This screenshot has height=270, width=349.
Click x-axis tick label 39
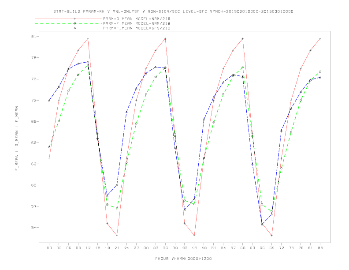coord(175,248)
